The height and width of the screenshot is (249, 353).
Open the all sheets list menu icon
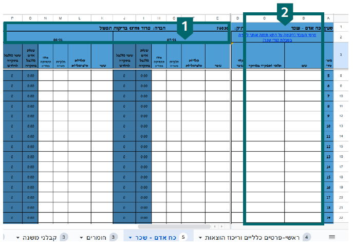click(331, 237)
